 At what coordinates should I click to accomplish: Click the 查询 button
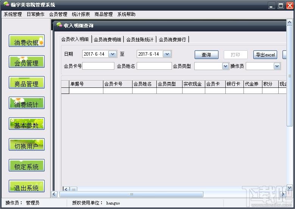tap(206, 55)
